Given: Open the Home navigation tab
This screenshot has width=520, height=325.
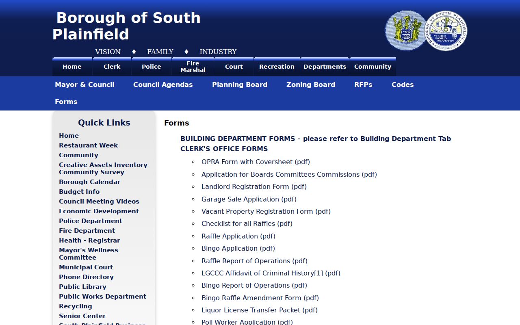Looking at the screenshot, I should tap(72, 67).
